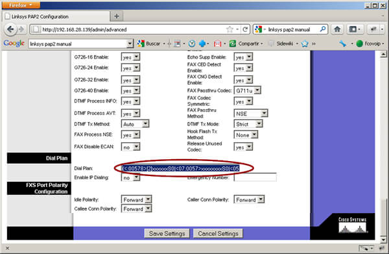Click the Google toolbar search field
The height and width of the screenshot is (254, 389).
pyautogui.click(x=78, y=44)
